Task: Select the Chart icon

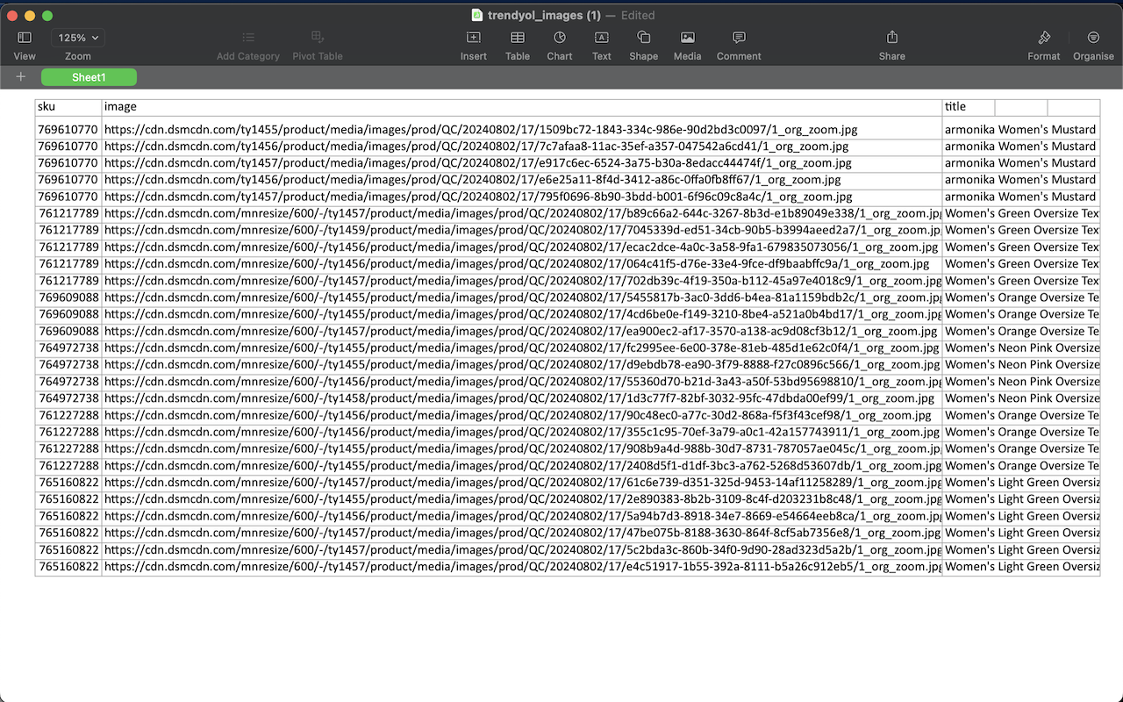Action: click(559, 39)
